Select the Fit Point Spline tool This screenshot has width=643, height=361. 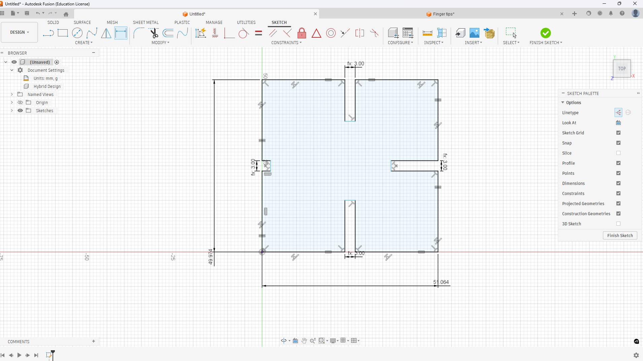92,33
